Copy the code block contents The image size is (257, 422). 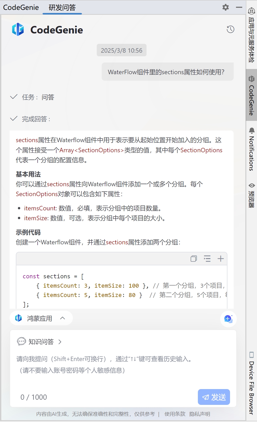click(x=194, y=259)
